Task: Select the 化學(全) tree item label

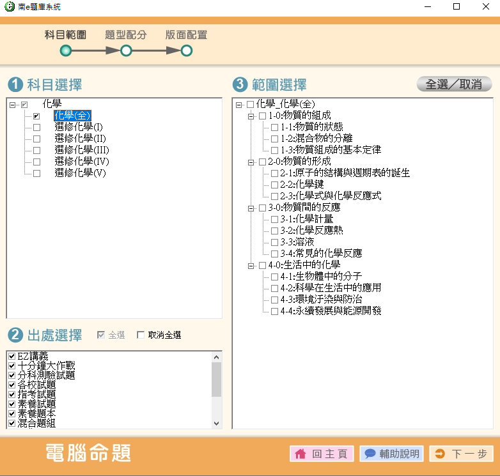Action: (72, 116)
